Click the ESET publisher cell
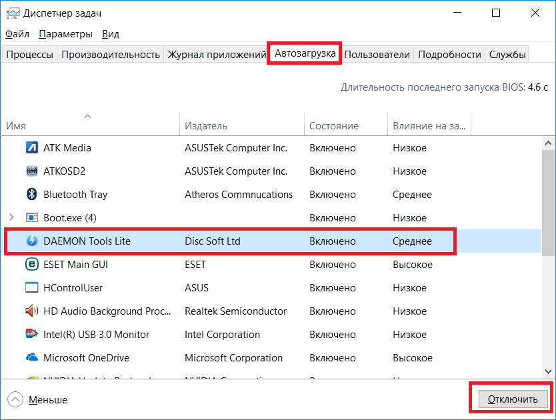 (195, 265)
